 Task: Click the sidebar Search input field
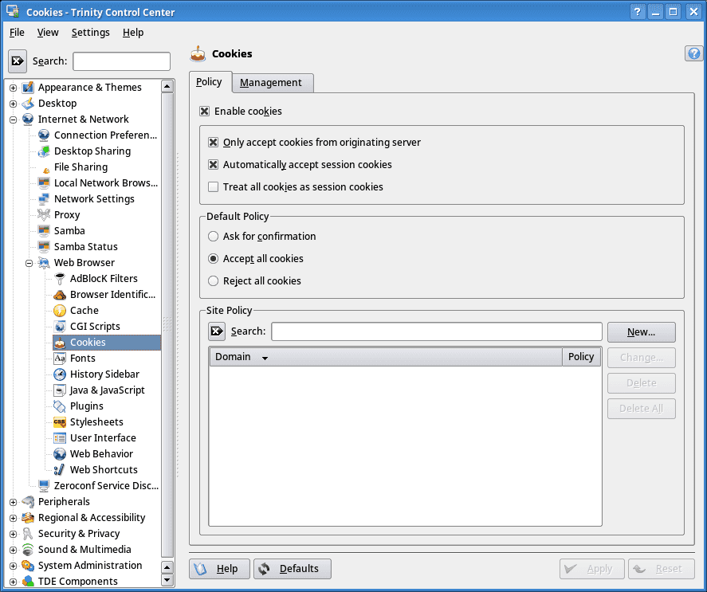[x=122, y=61]
